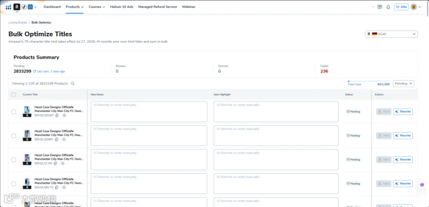The height and width of the screenshot is (207, 429).
Task: Tick the select-all header checkbox
Action: point(14,95)
